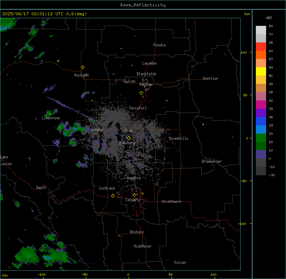This screenshot has width=286, height=279.
Task: Select the Okotoks label
Action: click(x=137, y=232)
